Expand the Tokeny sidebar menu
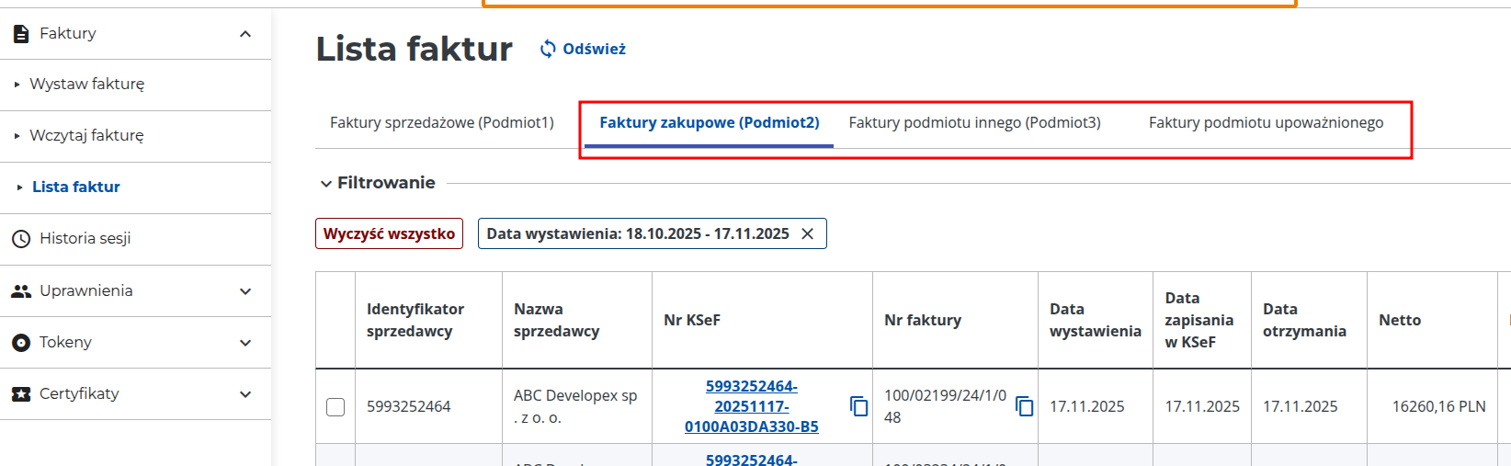Viewport: 1511px width, 466px height. [245, 343]
